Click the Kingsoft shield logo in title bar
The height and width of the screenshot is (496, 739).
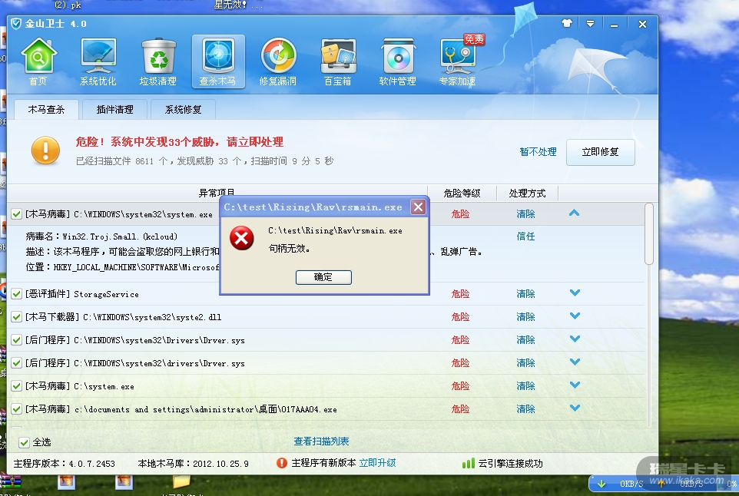pos(16,24)
